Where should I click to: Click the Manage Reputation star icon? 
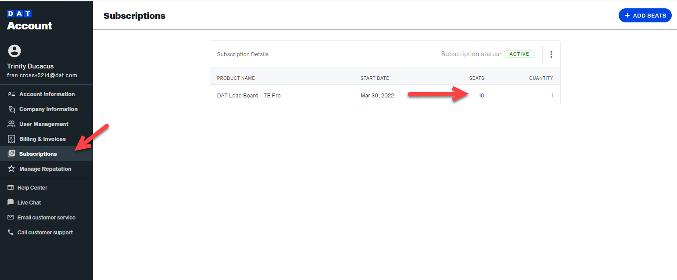tap(11, 169)
